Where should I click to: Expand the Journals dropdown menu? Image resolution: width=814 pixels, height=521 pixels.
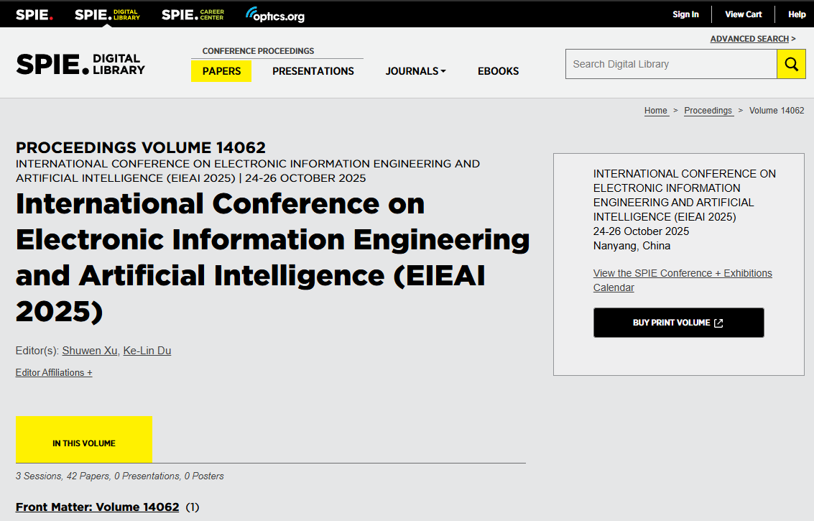click(415, 71)
